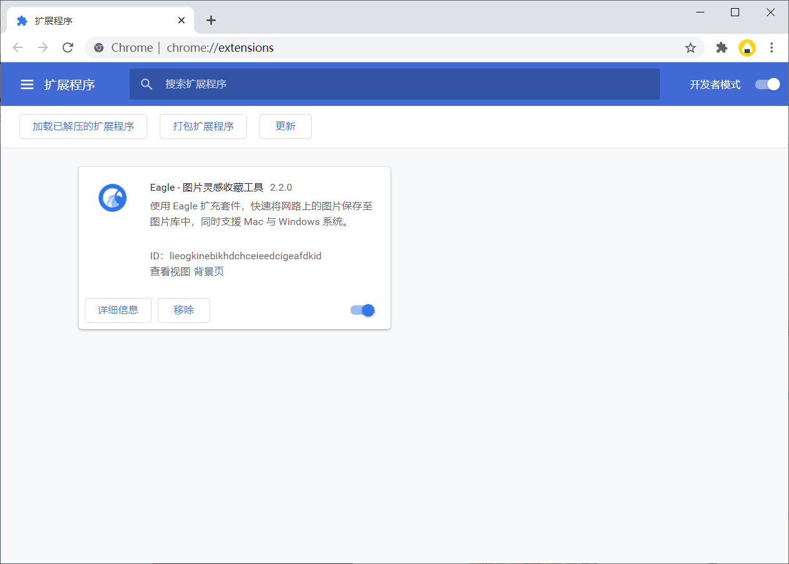Maximize the Chrome window

tap(735, 12)
